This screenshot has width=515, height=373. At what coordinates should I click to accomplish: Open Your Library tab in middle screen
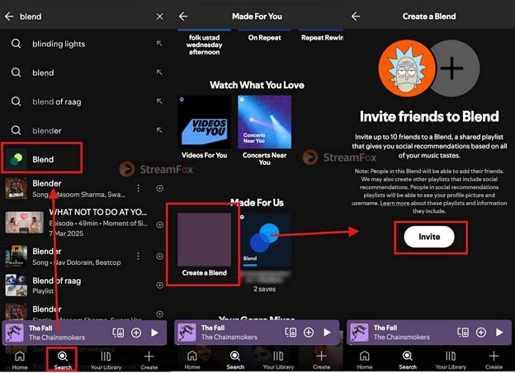(278, 360)
